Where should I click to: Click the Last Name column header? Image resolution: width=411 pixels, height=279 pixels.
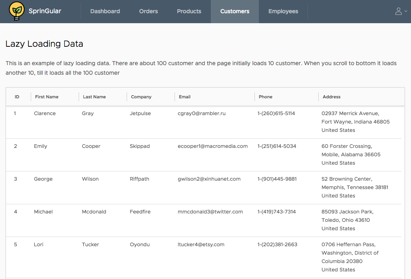(94, 97)
